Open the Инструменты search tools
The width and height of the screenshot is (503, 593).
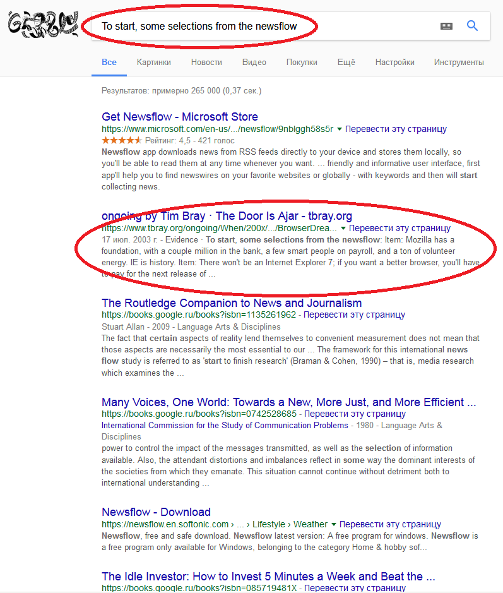(458, 63)
